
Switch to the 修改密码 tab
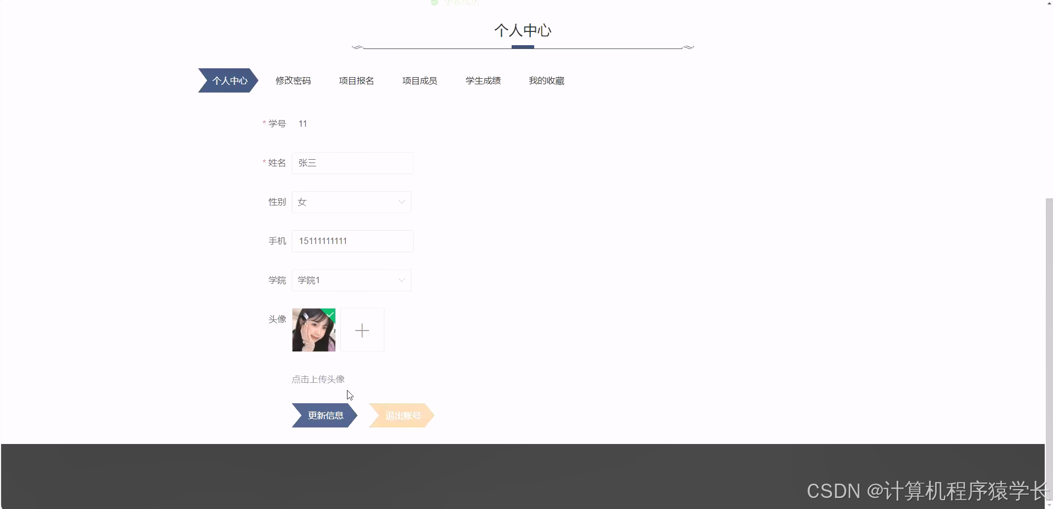click(x=293, y=80)
